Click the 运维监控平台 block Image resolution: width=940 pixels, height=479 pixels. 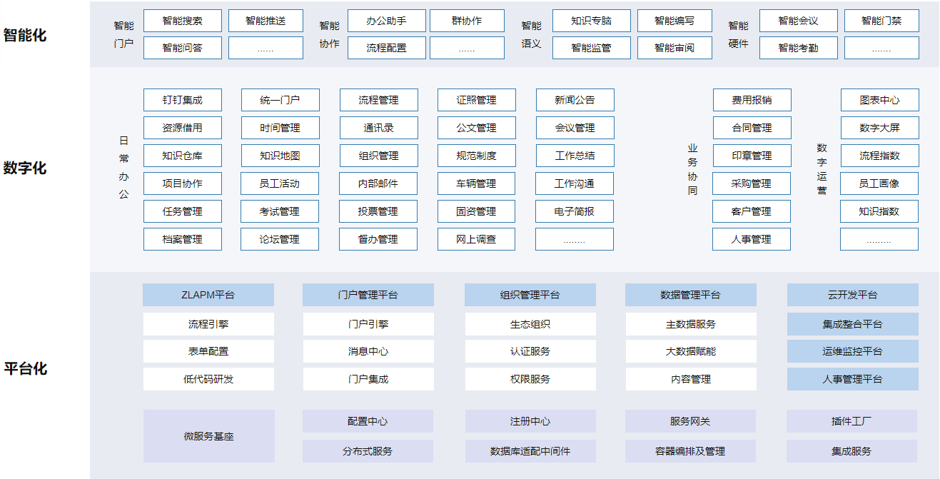[x=852, y=351]
